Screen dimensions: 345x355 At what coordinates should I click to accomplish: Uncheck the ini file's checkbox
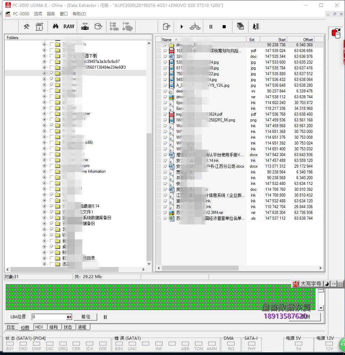pyautogui.click(x=166, y=91)
